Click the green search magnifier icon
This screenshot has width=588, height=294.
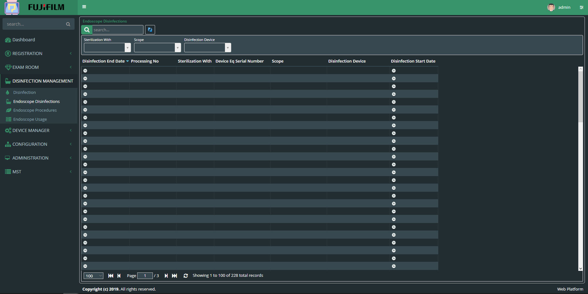[87, 30]
